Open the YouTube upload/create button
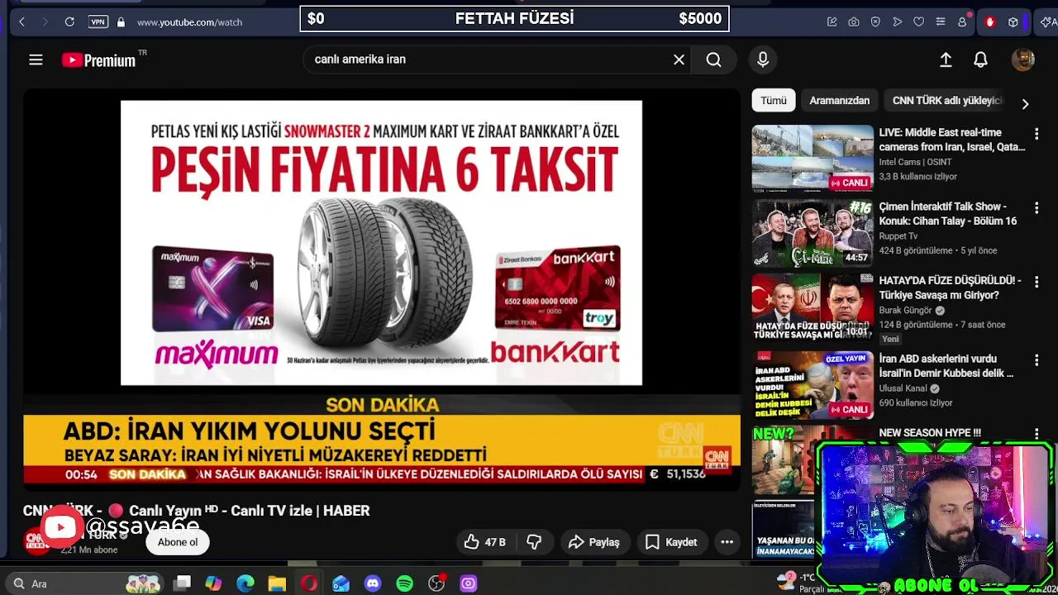The image size is (1058, 595). [x=946, y=59]
